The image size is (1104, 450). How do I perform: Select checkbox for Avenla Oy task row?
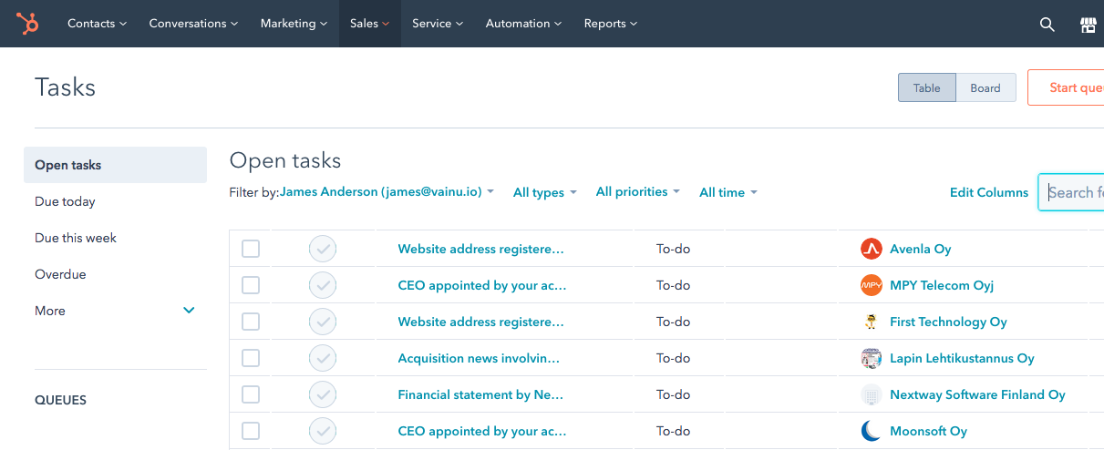pyautogui.click(x=251, y=249)
